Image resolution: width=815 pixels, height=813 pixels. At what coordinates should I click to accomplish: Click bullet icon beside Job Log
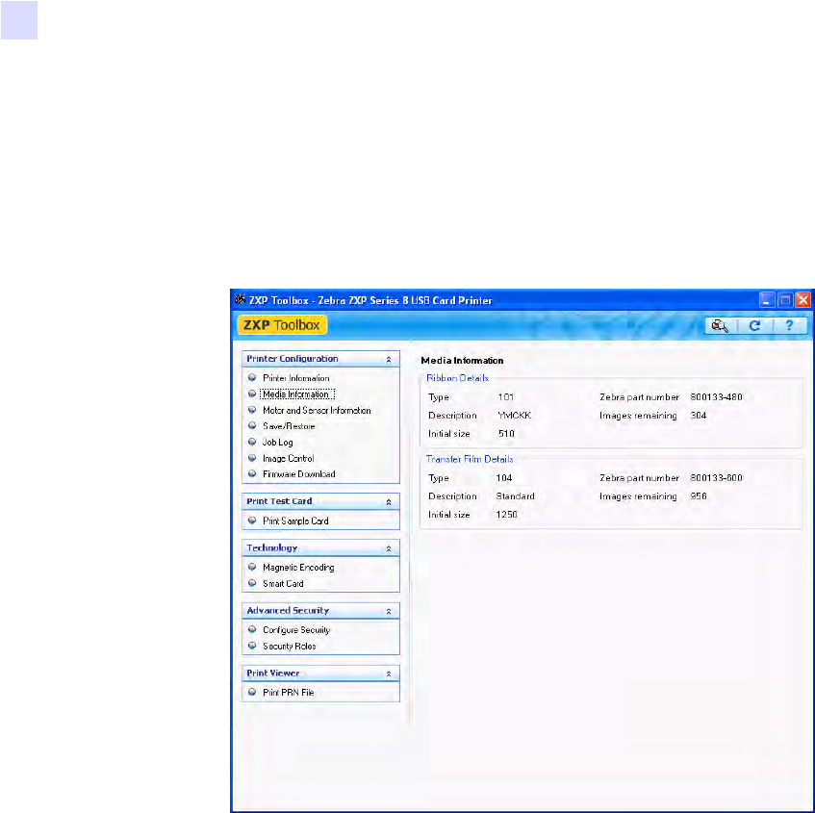pos(252,442)
